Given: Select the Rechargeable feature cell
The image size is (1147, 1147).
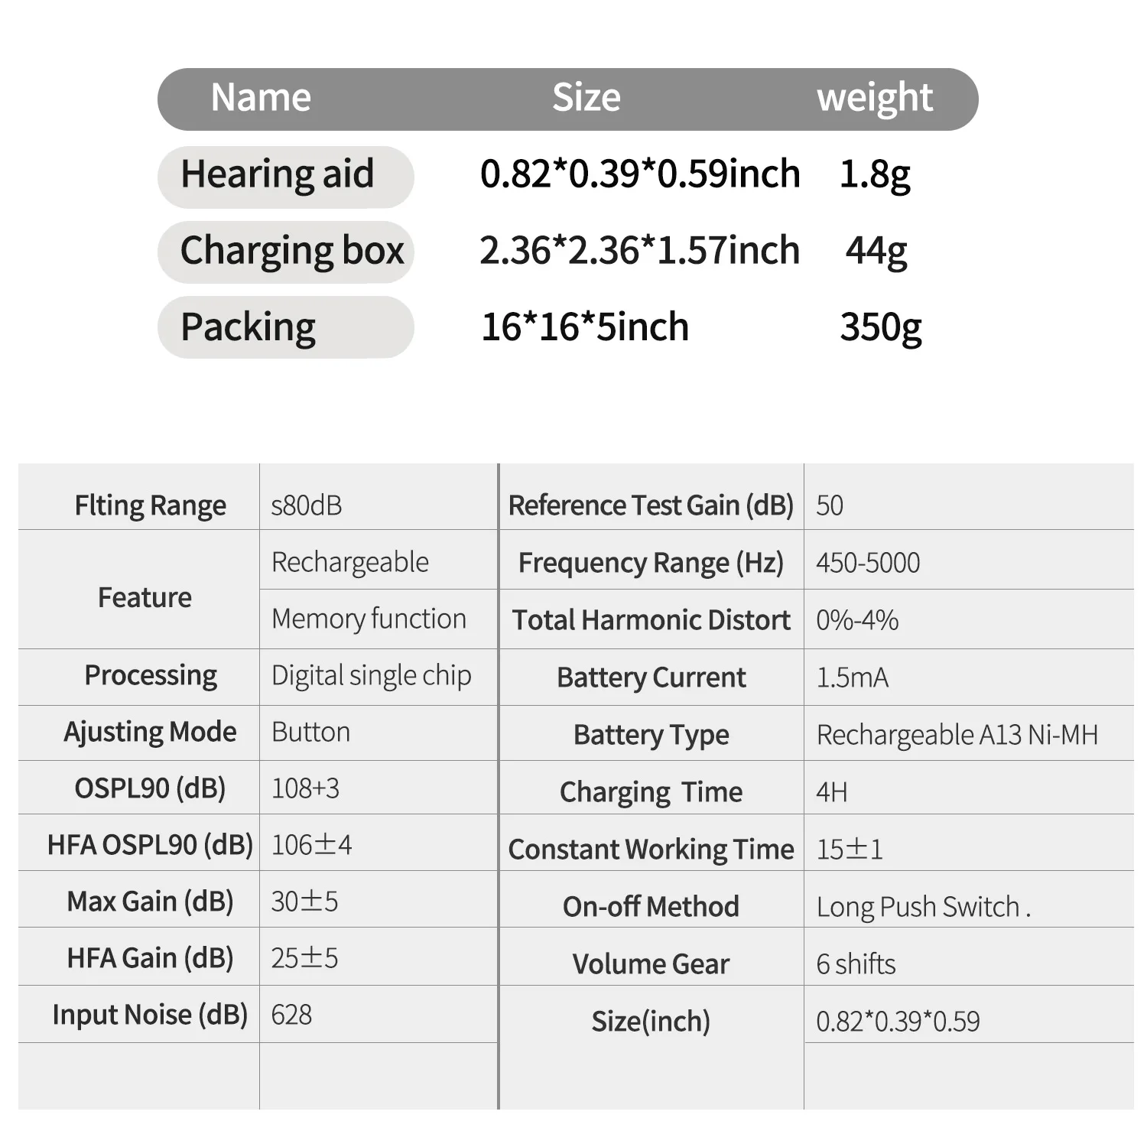Looking at the screenshot, I should (350, 562).
